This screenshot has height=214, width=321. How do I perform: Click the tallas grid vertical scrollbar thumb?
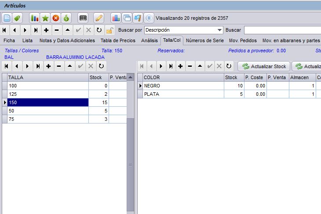(131, 165)
